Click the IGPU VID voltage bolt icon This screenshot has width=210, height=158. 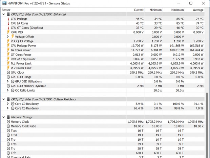[x=8, y=32]
